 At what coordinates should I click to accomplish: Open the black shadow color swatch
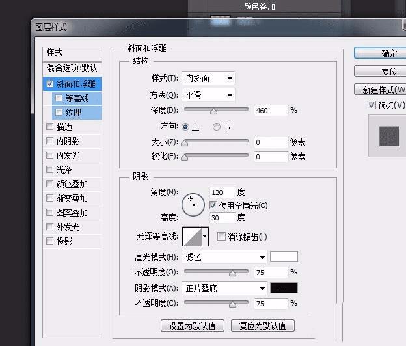284,287
